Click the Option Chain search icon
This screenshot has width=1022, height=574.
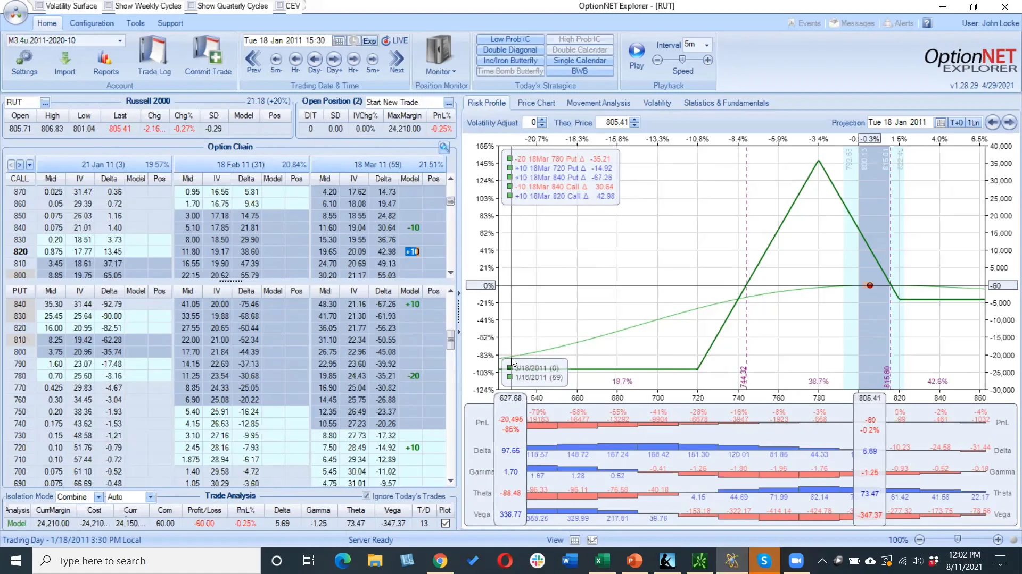pos(444,147)
